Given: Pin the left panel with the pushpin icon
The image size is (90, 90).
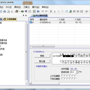Looking at the screenshot, I should click(23, 15).
